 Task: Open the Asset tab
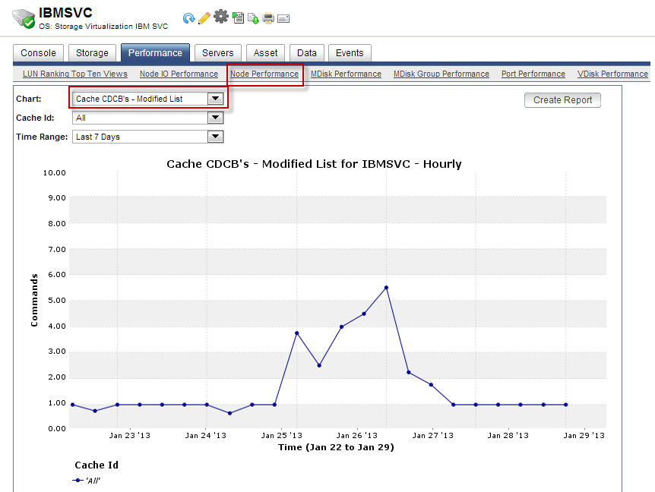point(265,53)
